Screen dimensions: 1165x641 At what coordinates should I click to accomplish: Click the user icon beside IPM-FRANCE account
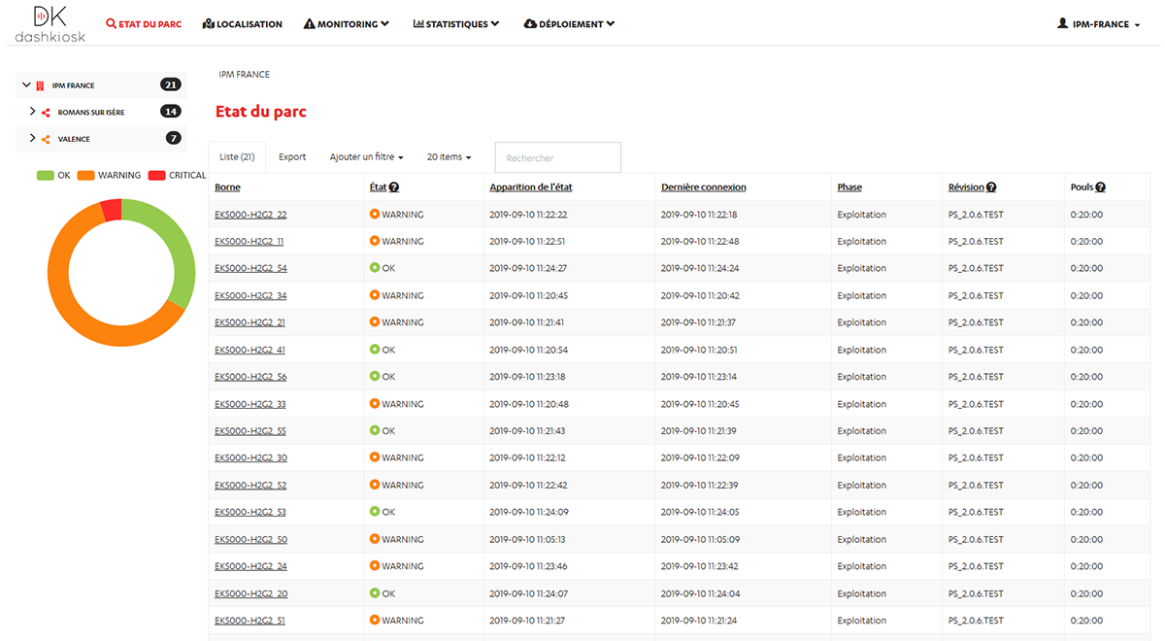pyautogui.click(x=1062, y=23)
